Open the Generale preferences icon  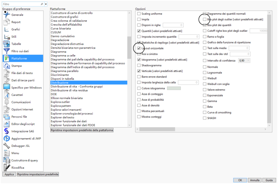7,15
